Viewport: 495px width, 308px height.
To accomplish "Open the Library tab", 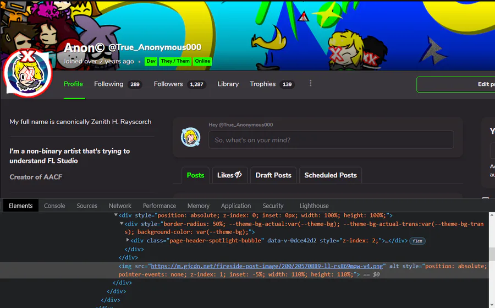I will pos(228,84).
